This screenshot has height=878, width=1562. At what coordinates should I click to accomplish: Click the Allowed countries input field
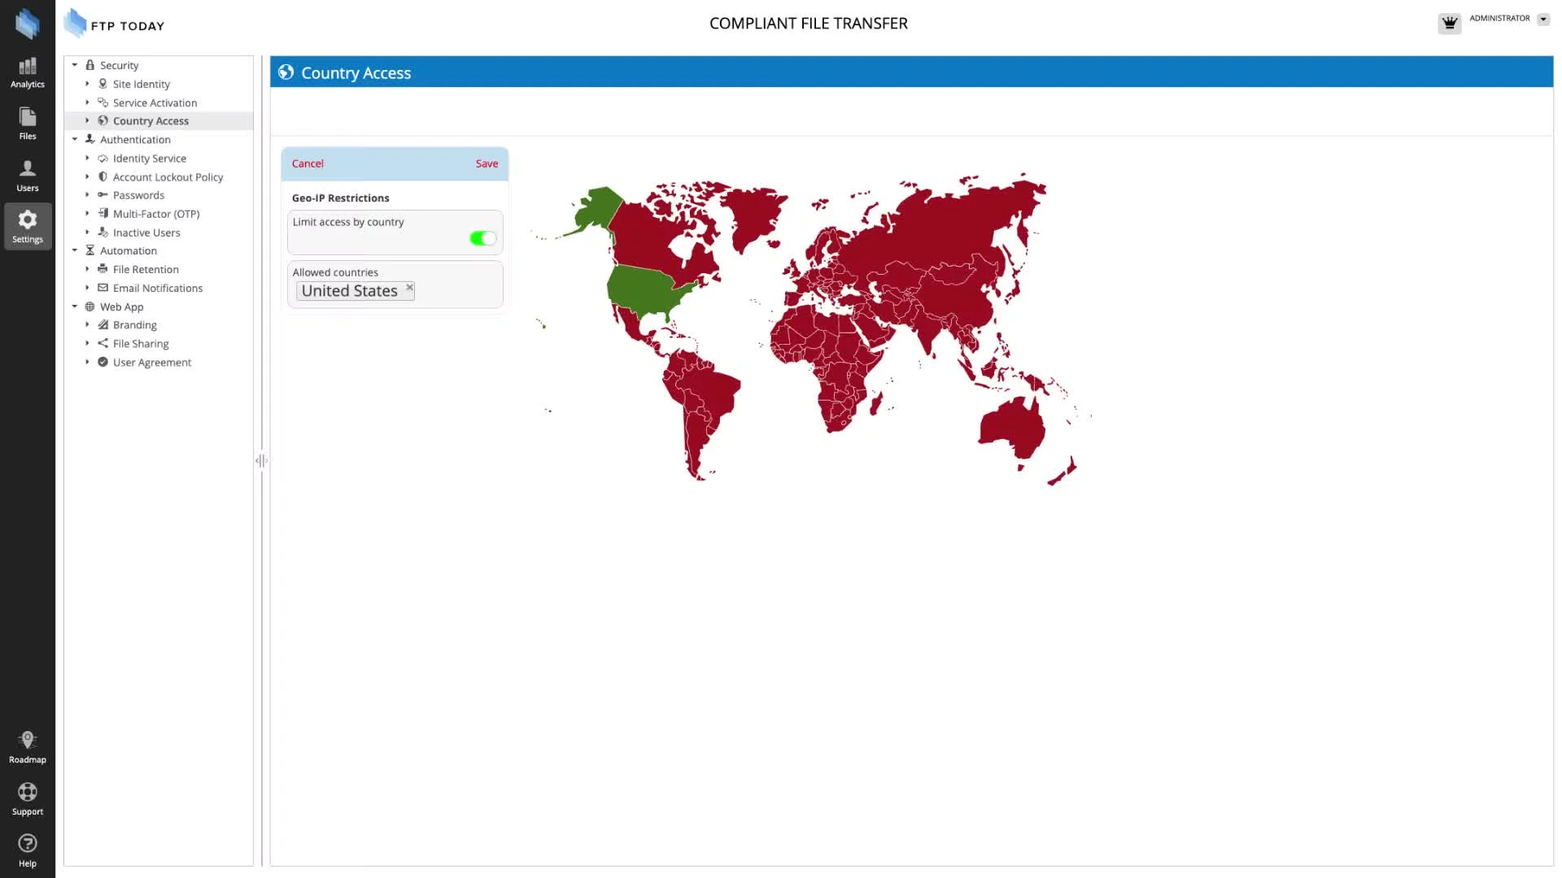(x=456, y=291)
